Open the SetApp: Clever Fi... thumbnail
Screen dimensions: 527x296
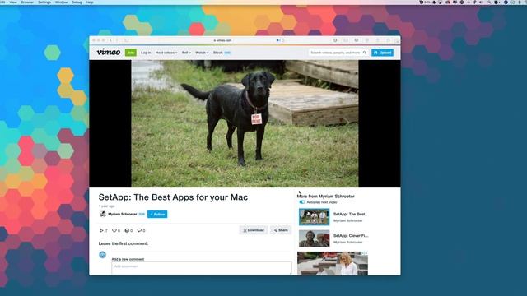coord(315,238)
